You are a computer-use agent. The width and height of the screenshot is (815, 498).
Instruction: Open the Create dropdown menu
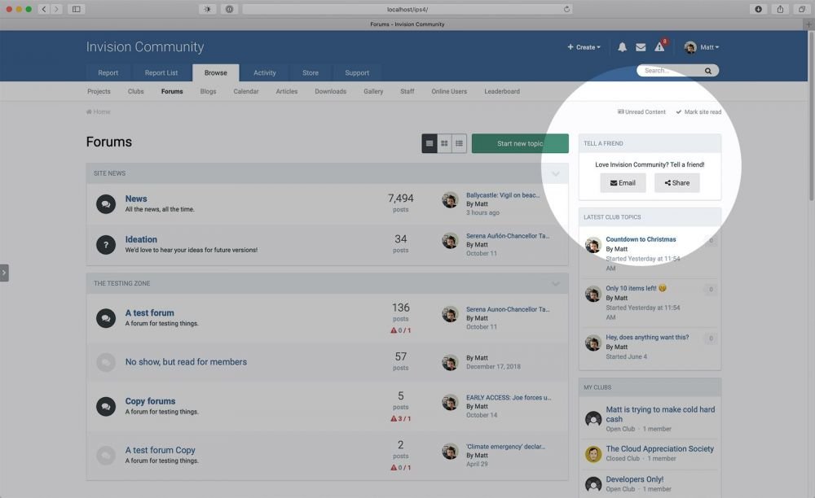pyautogui.click(x=584, y=47)
